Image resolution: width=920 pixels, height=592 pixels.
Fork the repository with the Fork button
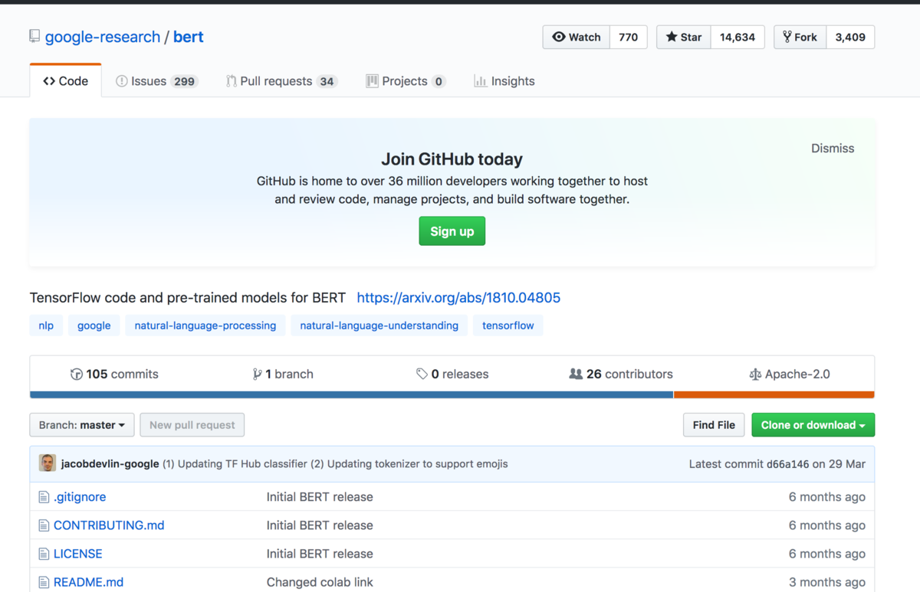tap(800, 37)
